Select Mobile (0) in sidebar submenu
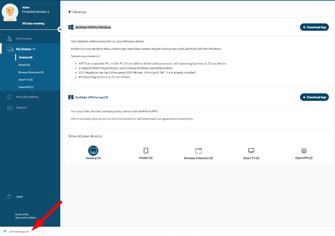Image resolution: width=335 pixels, height=236 pixels. 24,65
